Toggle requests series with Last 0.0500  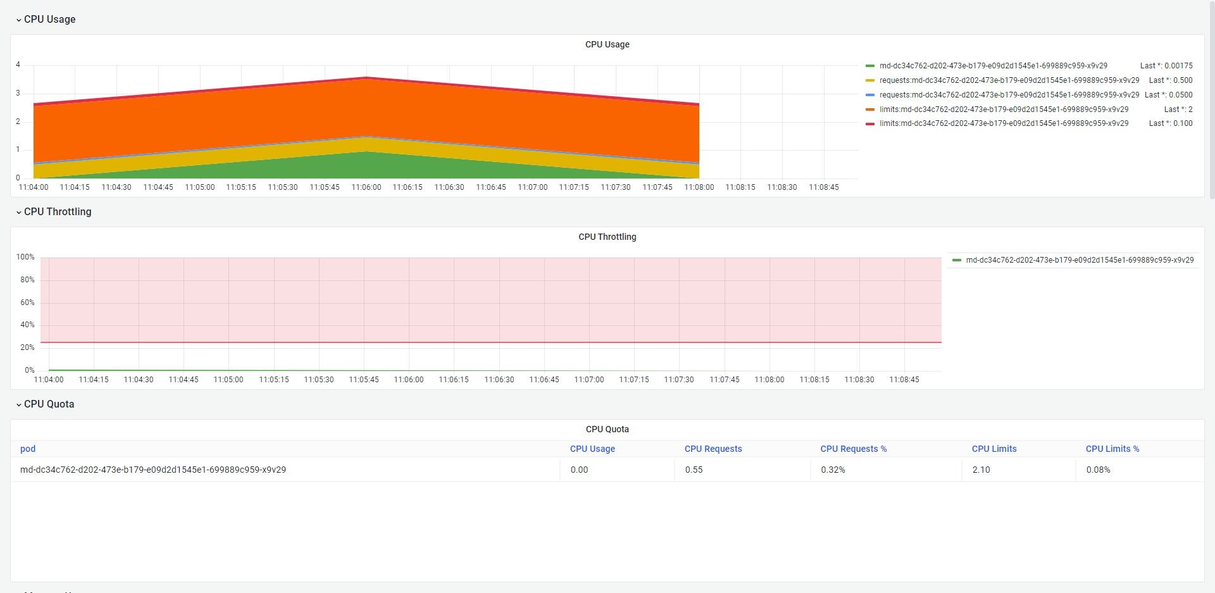coord(1009,95)
